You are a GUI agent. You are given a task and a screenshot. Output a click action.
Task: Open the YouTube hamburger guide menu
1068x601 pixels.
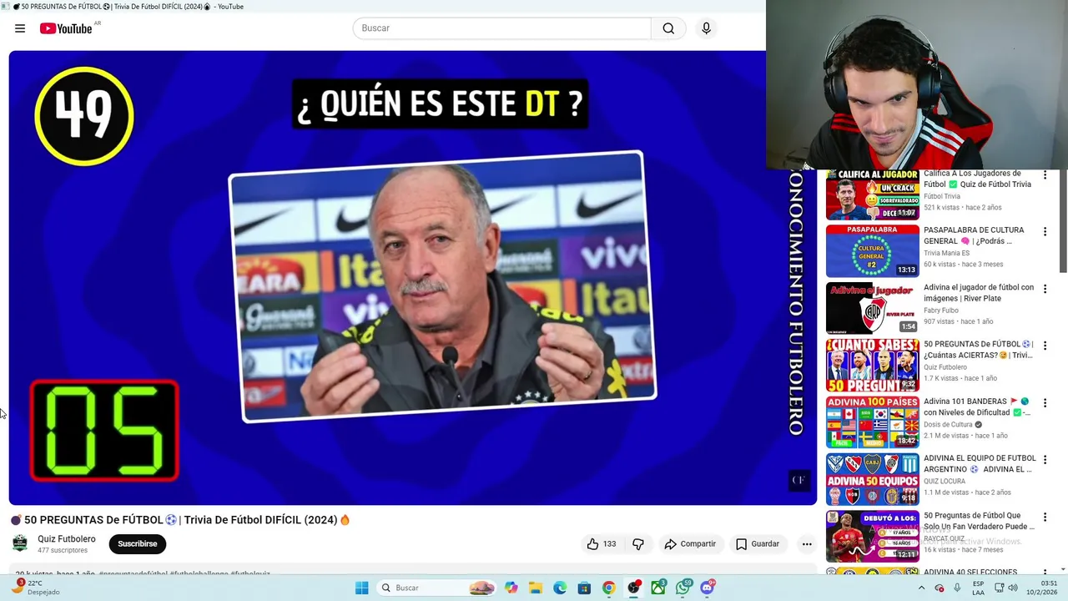[x=20, y=28]
